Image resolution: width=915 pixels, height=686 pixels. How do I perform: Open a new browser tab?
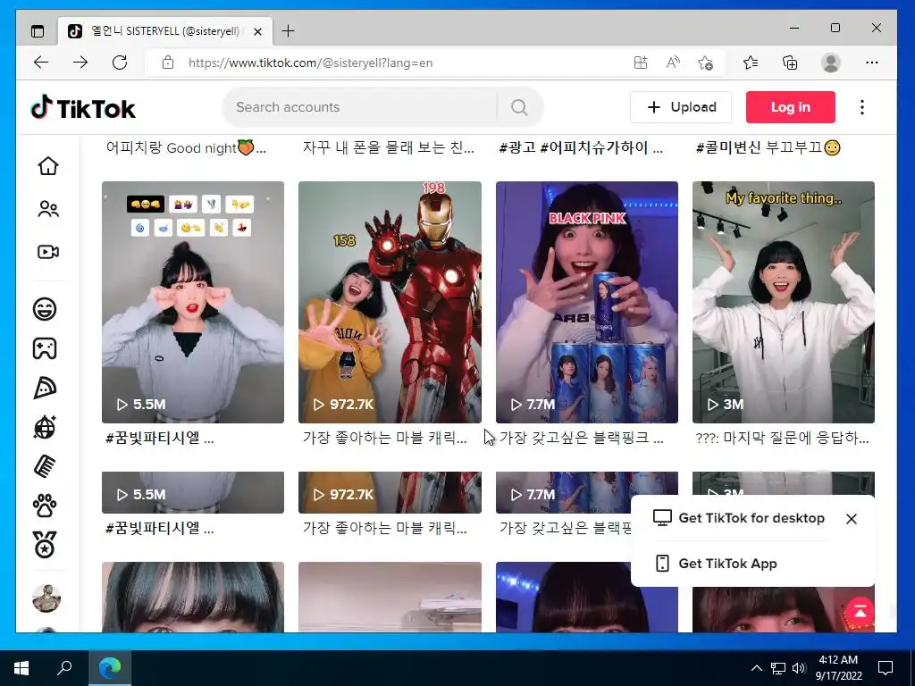pos(289,31)
